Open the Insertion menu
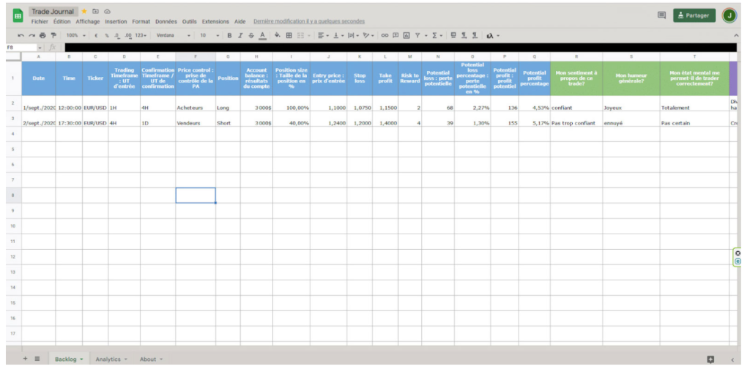Image resolution: width=750 pixels, height=369 pixels. (116, 21)
